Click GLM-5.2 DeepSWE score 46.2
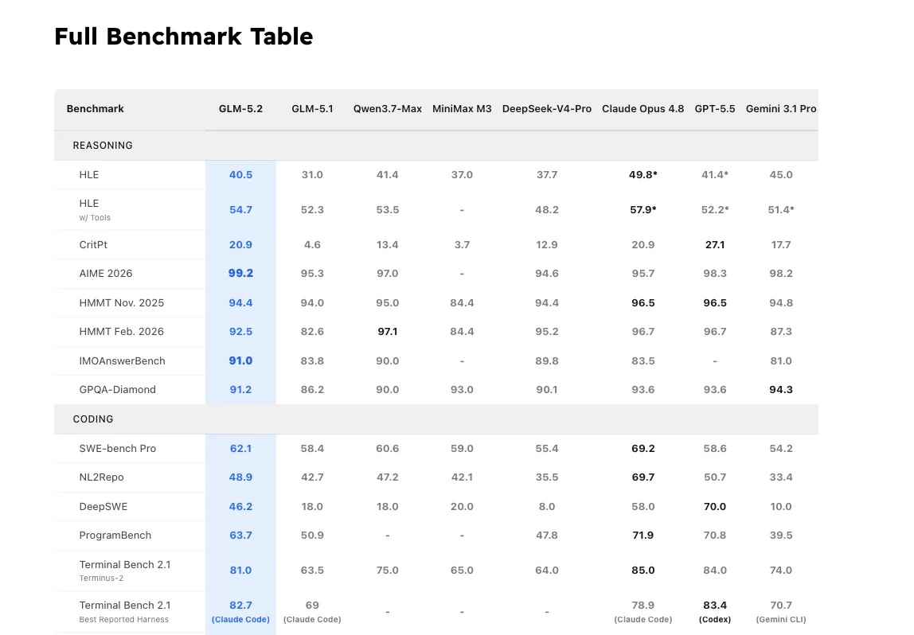Screen dimensions: 914x635 point(240,507)
